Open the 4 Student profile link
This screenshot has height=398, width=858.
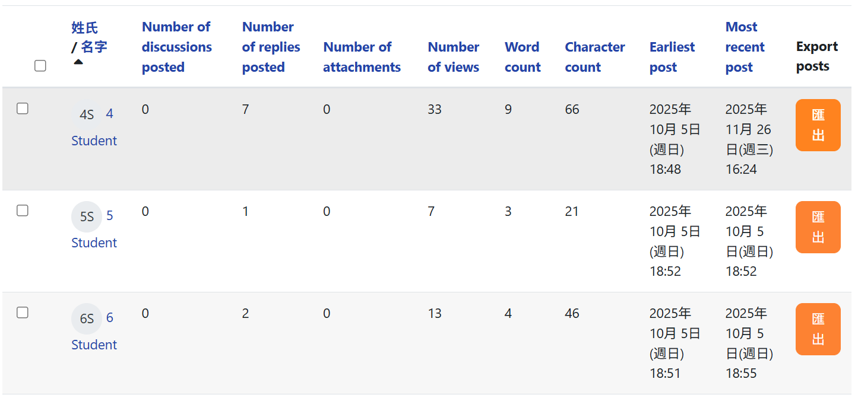pos(94,141)
